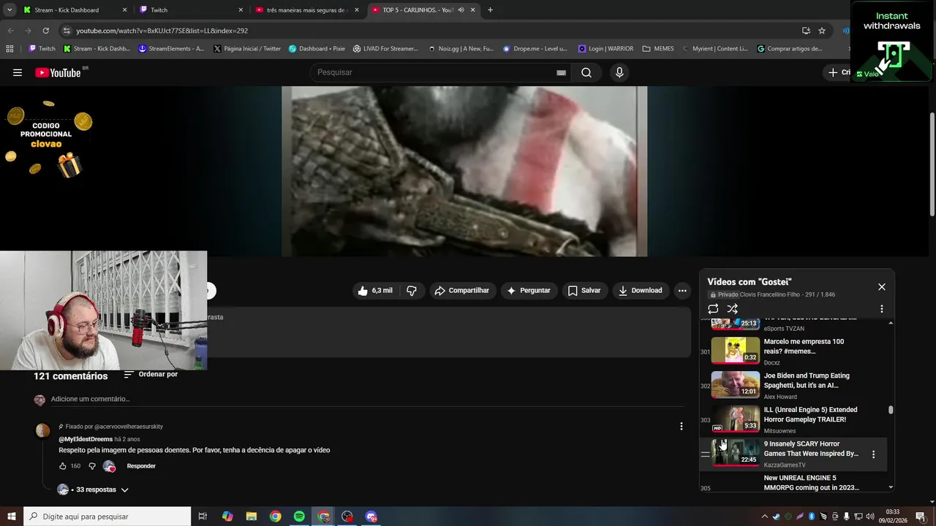The height and width of the screenshot is (526, 936).
Task: Click the page vertical scrollbar
Action: tap(932, 164)
